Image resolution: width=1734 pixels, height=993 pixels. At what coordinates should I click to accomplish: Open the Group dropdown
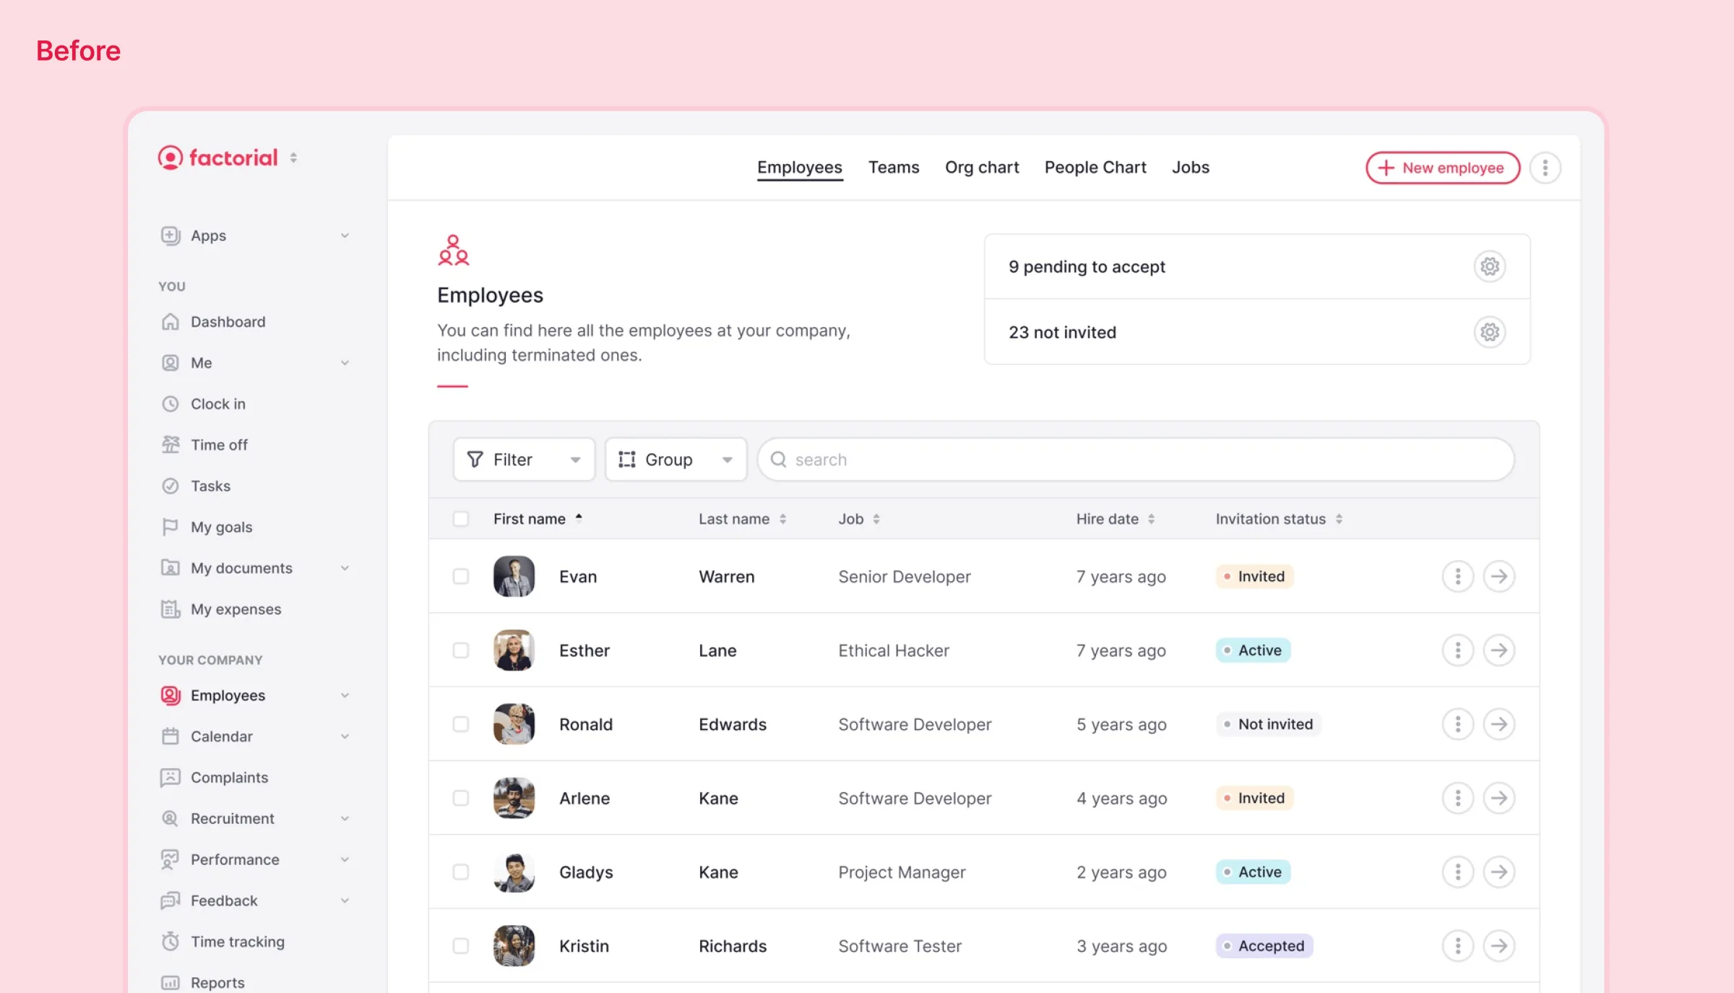pos(676,460)
